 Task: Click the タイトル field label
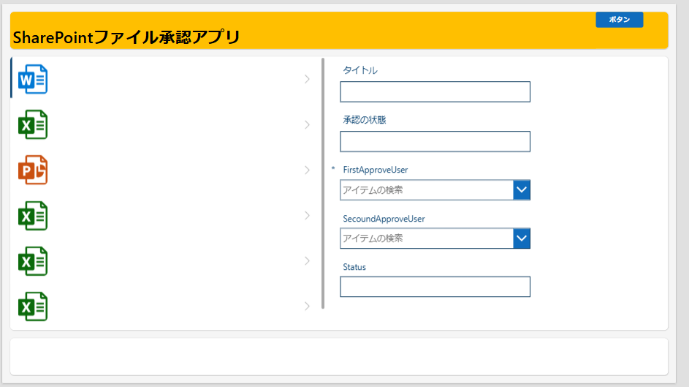(360, 70)
